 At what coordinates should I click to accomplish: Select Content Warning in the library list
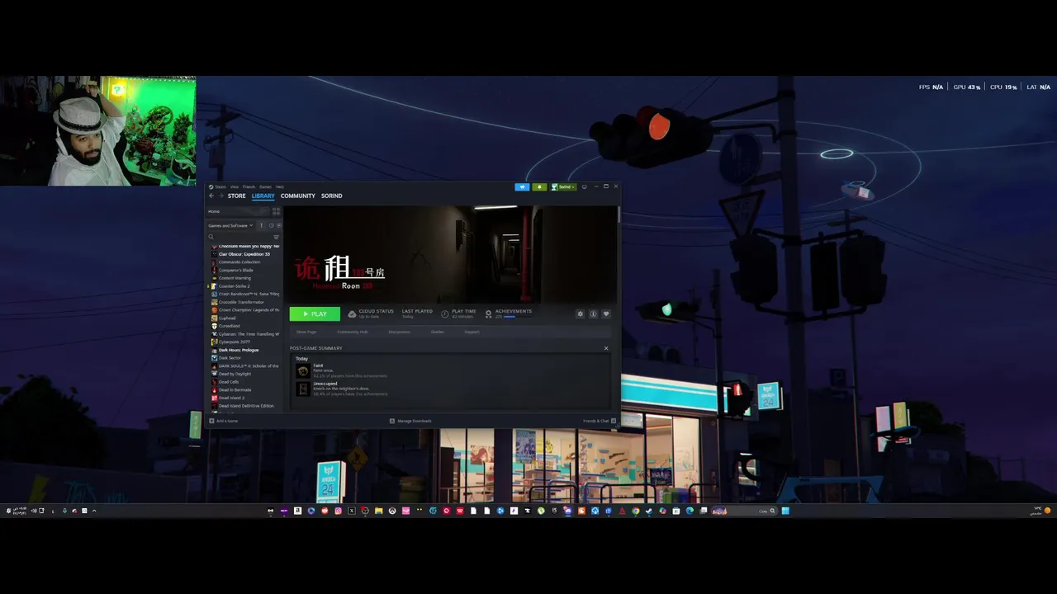(235, 278)
